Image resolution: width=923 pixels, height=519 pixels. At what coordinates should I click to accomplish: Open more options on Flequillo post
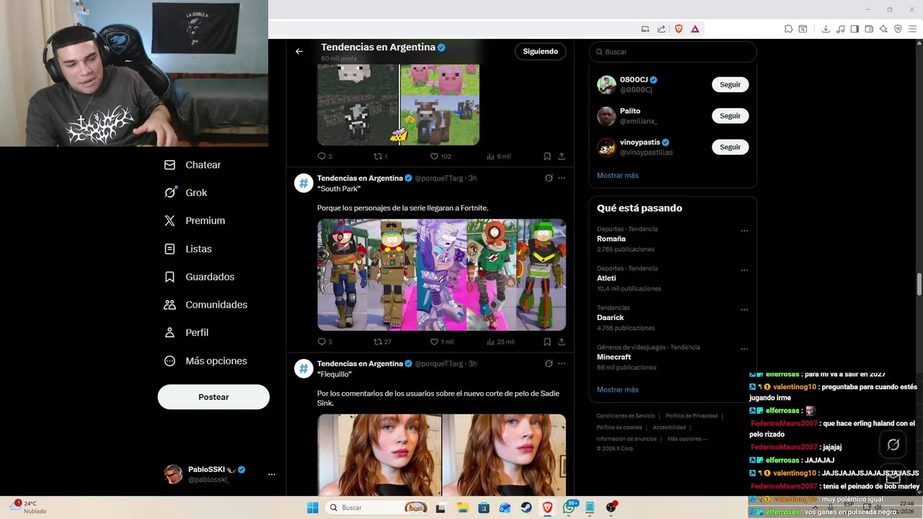tap(562, 364)
